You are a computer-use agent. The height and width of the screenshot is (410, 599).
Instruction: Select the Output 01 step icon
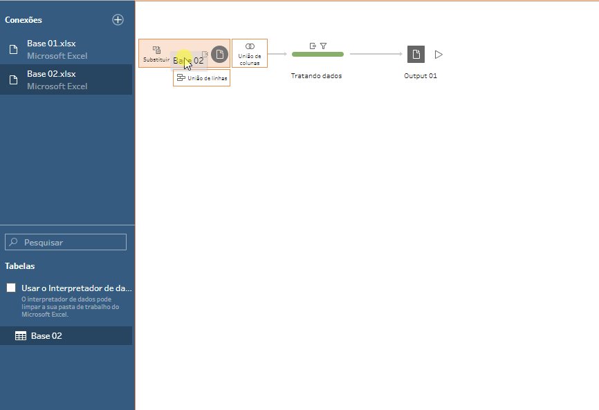pyautogui.click(x=416, y=54)
